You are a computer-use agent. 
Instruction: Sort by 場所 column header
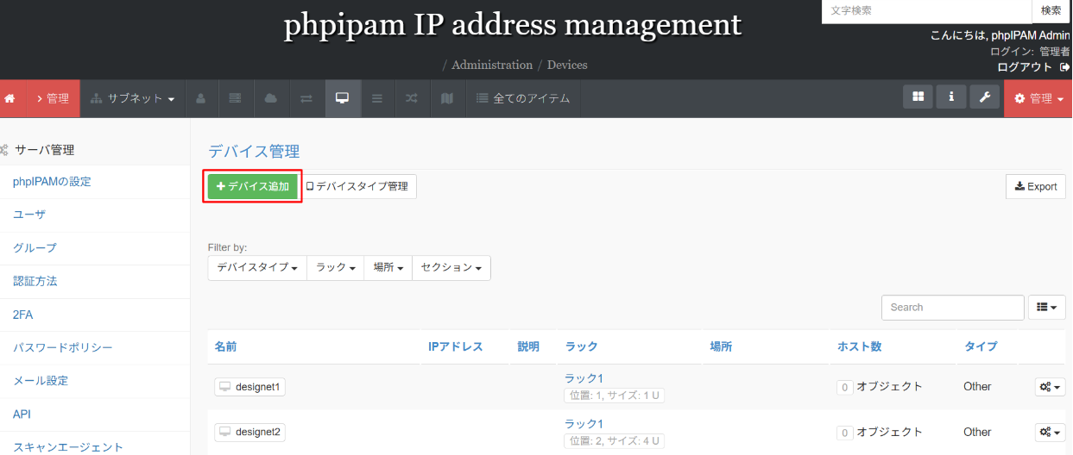(x=721, y=346)
